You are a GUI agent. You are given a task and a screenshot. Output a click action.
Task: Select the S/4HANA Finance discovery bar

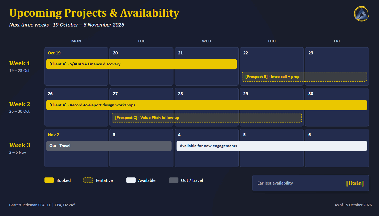click(141, 64)
